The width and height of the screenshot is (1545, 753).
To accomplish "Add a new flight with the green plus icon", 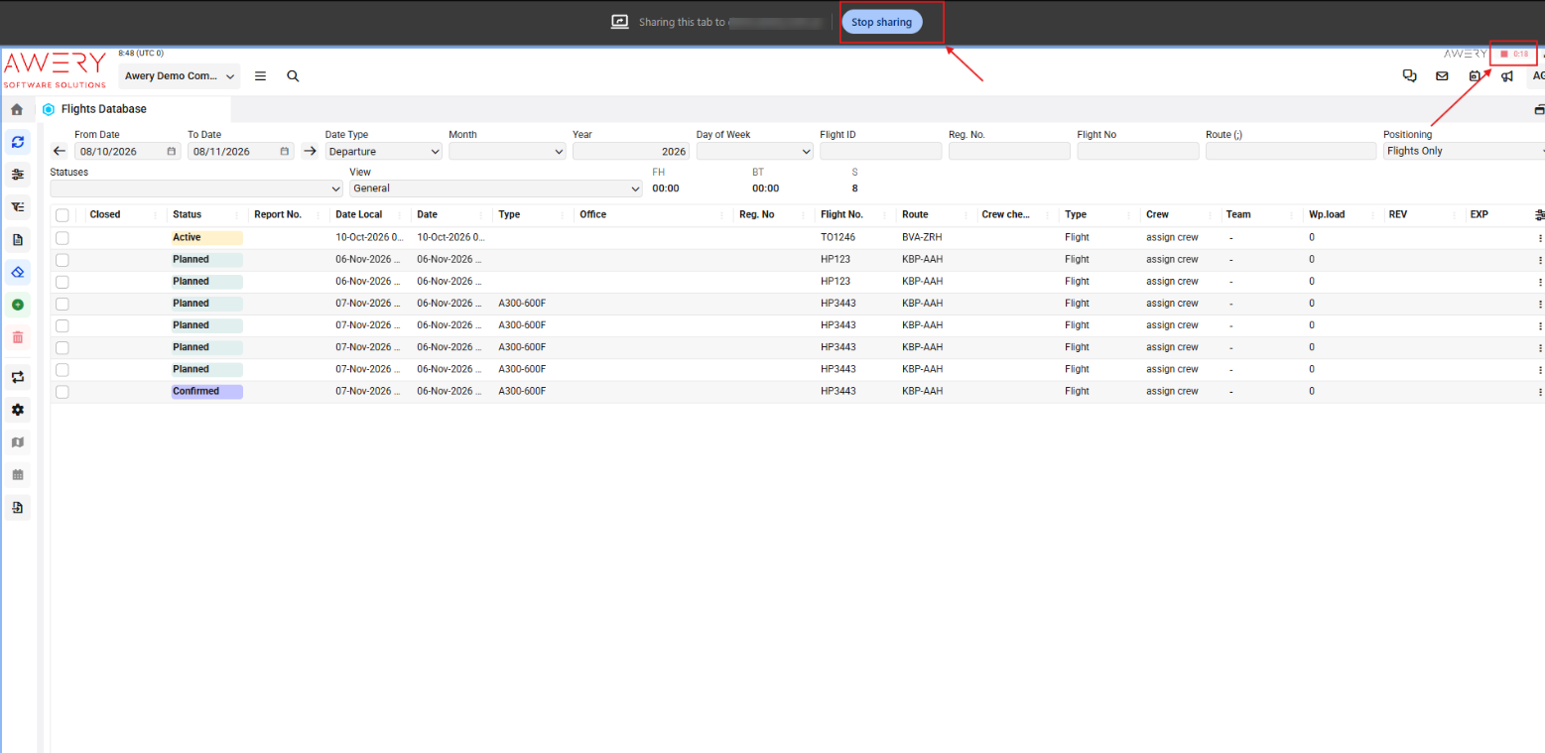I will click(17, 305).
